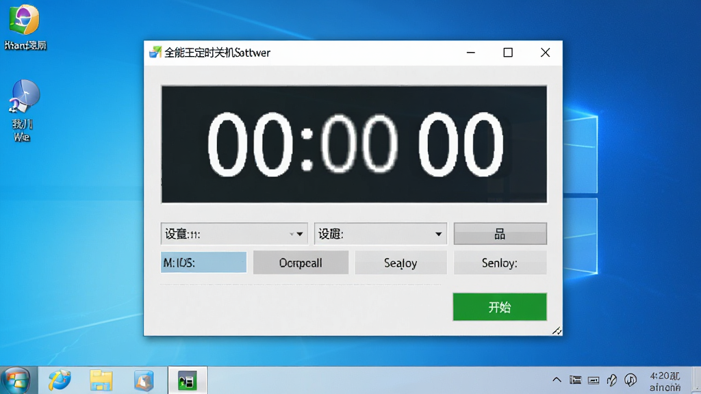Viewport: 701px width, 394px height.
Task: Click the Senloy button
Action: click(500, 263)
